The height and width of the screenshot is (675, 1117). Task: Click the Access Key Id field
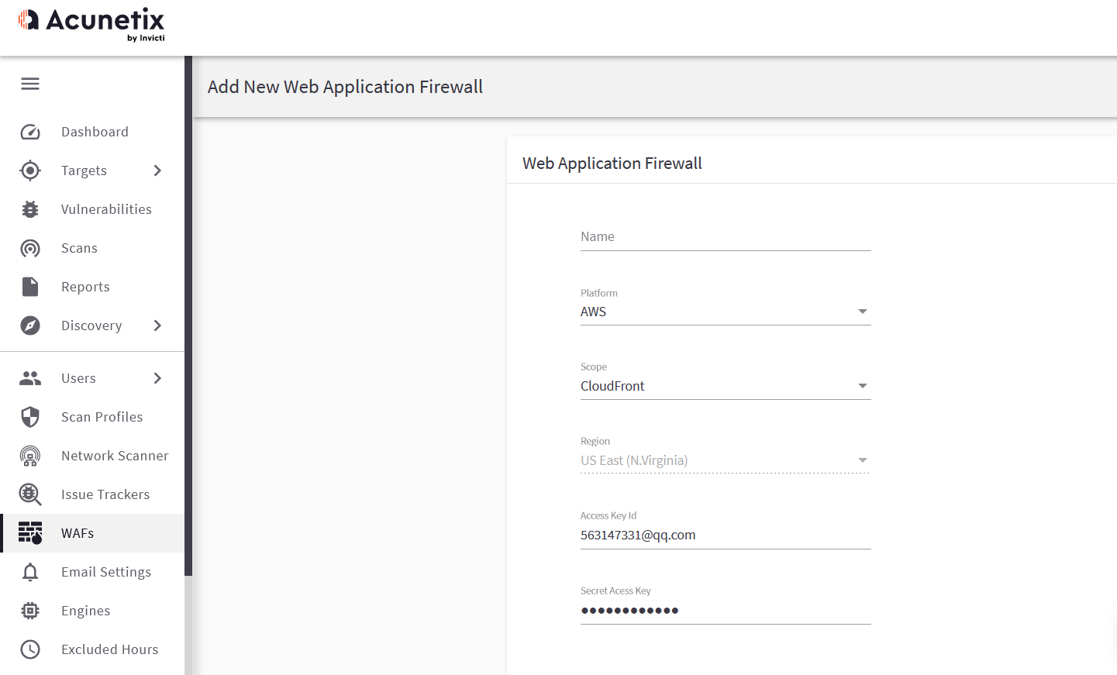click(726, 535)
